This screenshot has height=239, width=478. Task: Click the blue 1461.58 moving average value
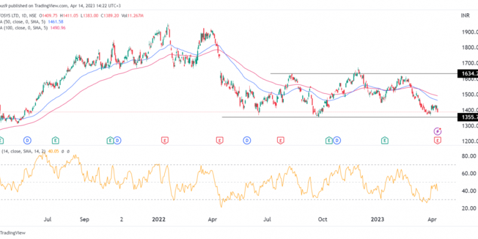click(x=54, y=22)
